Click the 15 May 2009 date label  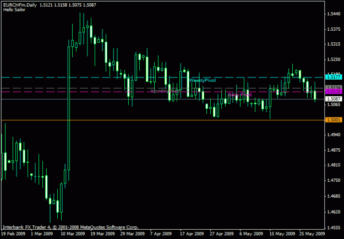[x=282, y=234]
